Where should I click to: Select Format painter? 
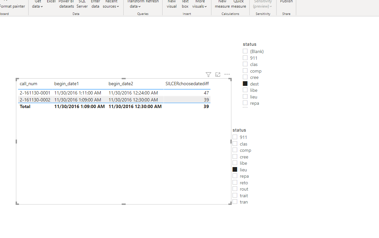[x=13, y=6]
